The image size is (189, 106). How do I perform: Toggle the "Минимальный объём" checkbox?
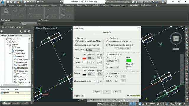click(x=75, y=81)
